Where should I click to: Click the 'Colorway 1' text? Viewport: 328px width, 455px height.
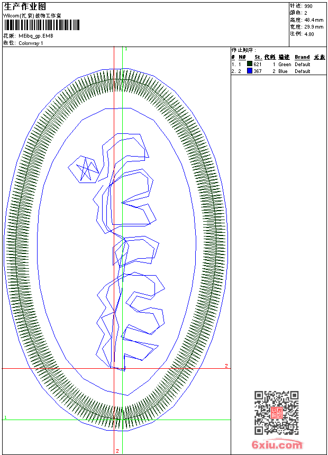31,43
